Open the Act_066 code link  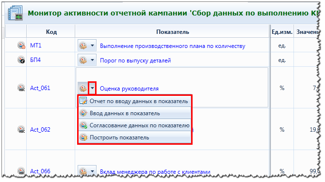click(40, 171)
